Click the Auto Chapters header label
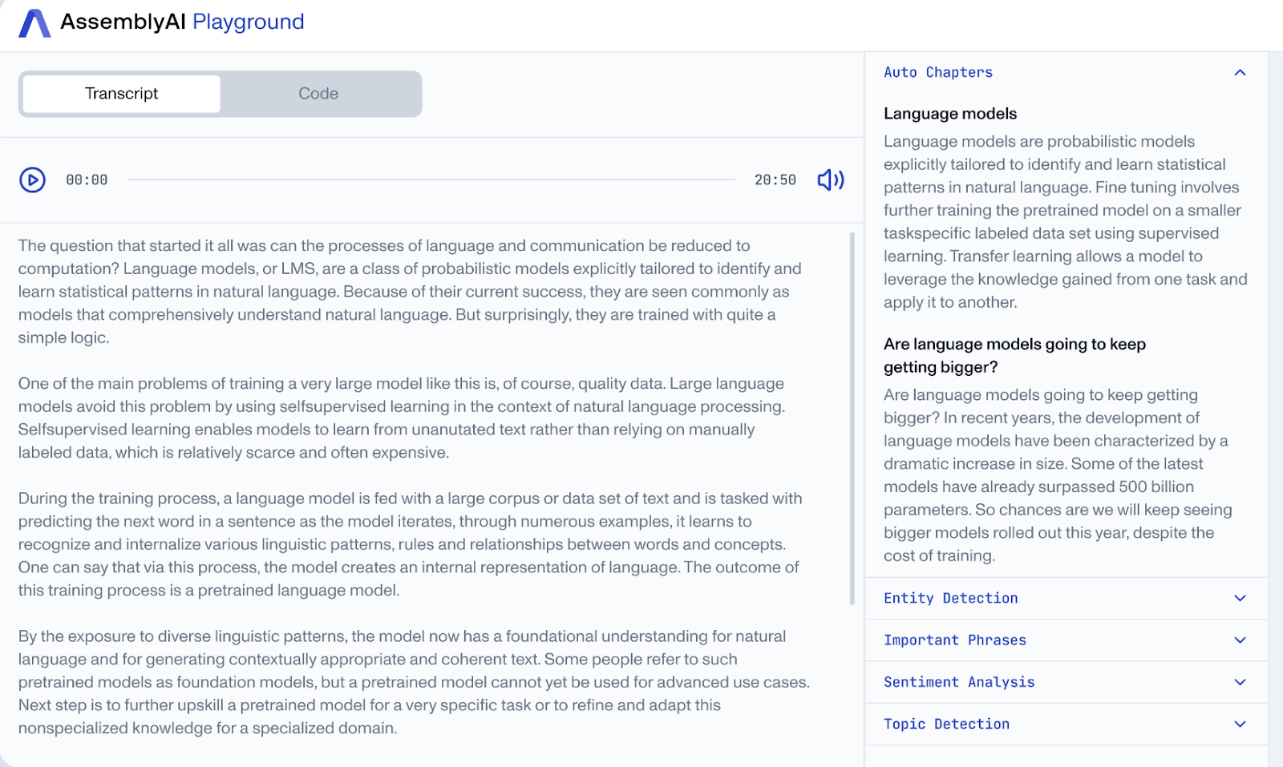 coord(938,73)
